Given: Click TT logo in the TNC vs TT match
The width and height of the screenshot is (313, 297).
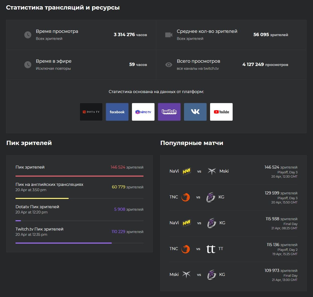Looking at the screenshot, I should (211, 249).
